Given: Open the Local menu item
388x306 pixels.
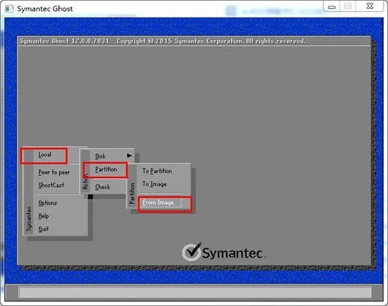Looking at the screenshot, I should [45, 155].
